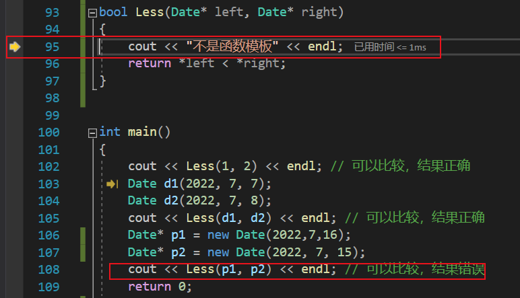Click line number 96
520x298 pixels.
pyautogui.click(x=52, y=64)
